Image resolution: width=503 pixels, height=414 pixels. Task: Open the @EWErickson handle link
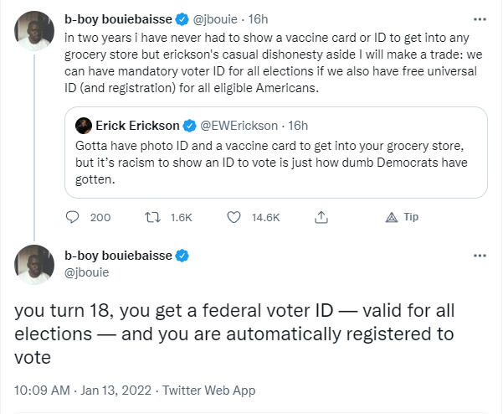[x=239, y=126]
